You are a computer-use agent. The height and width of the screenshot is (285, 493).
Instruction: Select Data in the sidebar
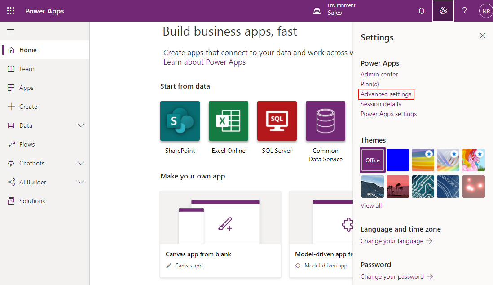click(x=26, y=125)
